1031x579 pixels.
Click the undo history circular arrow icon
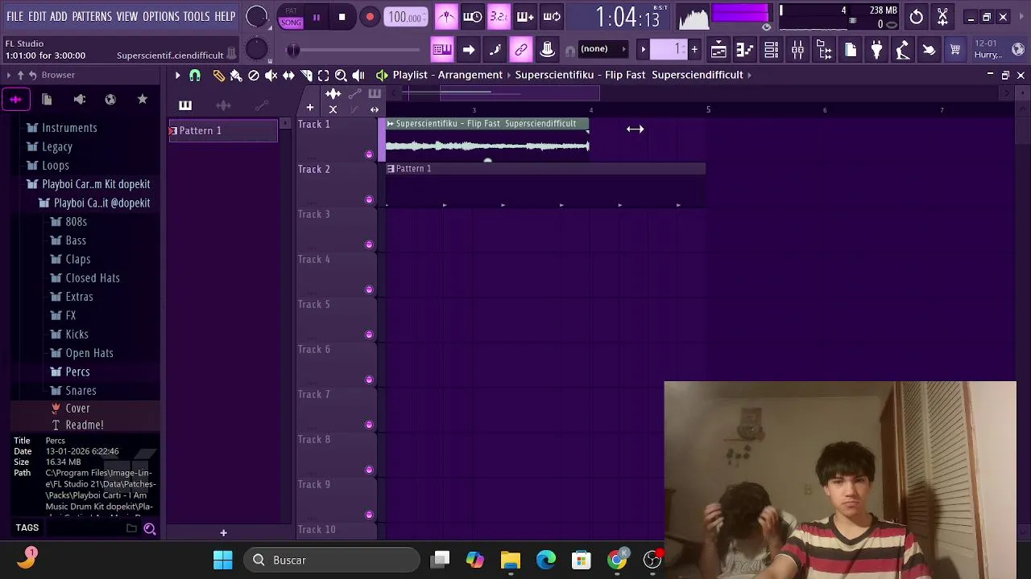[x=917, y=17]
